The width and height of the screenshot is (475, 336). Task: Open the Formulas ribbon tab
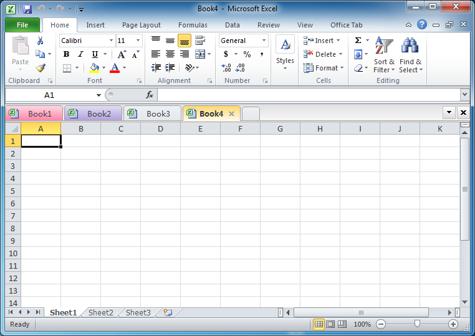193,25
